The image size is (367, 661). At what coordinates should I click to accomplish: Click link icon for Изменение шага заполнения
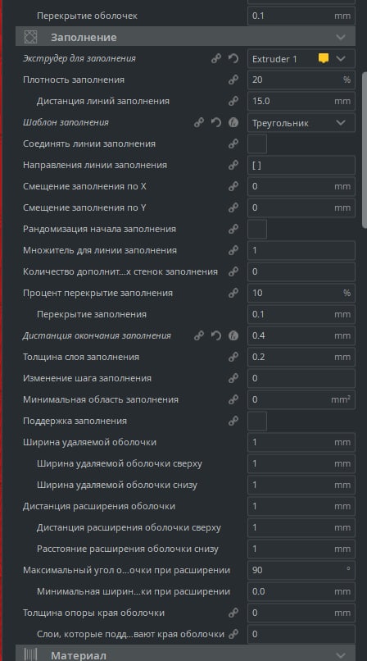(233, 378)
